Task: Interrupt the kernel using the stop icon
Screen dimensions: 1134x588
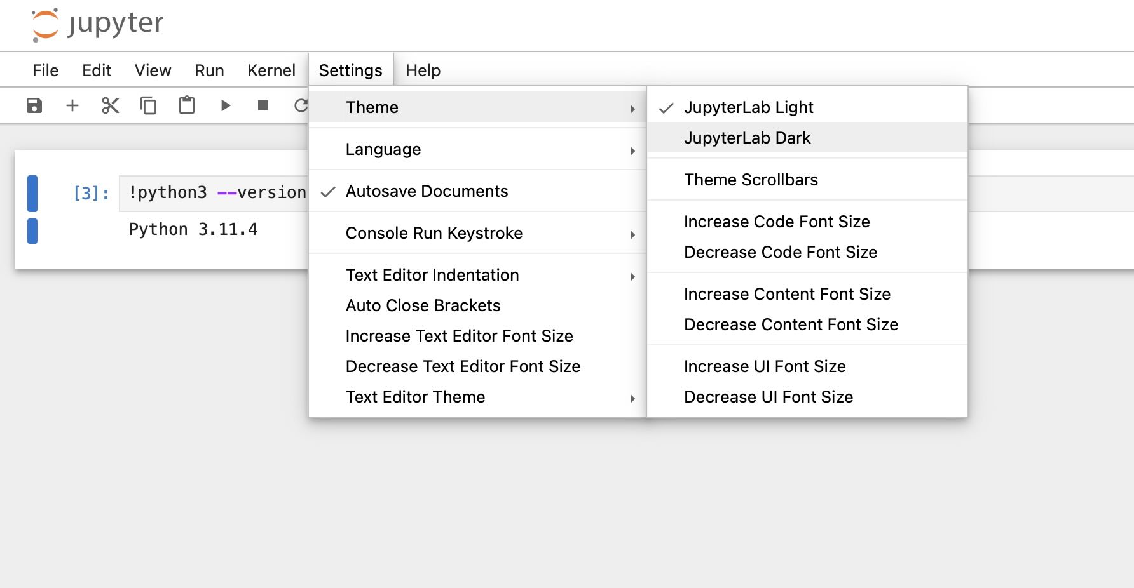Action: 262,105
